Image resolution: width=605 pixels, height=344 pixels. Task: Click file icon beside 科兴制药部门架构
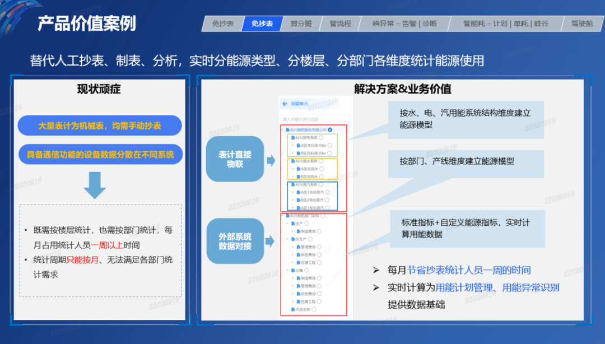click(x=288, y=216)
